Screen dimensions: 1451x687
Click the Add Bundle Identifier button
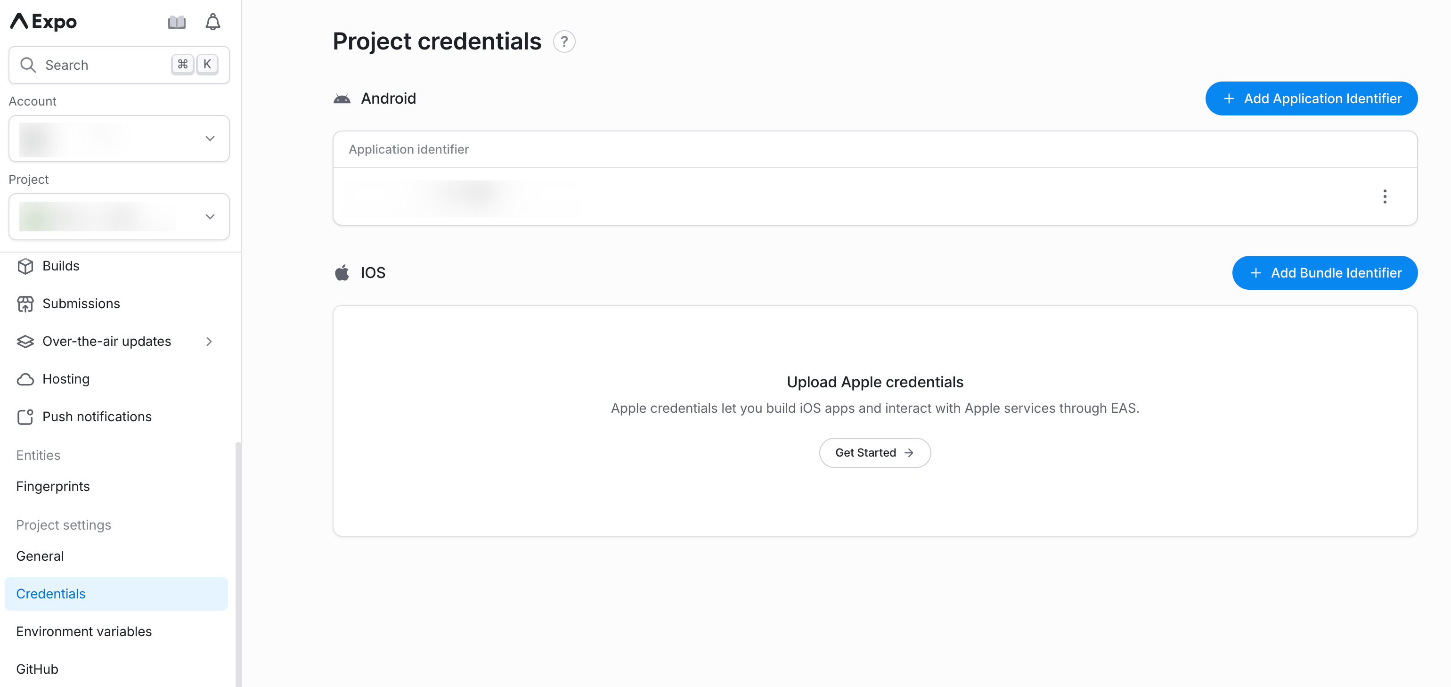tap(1324, 273)
